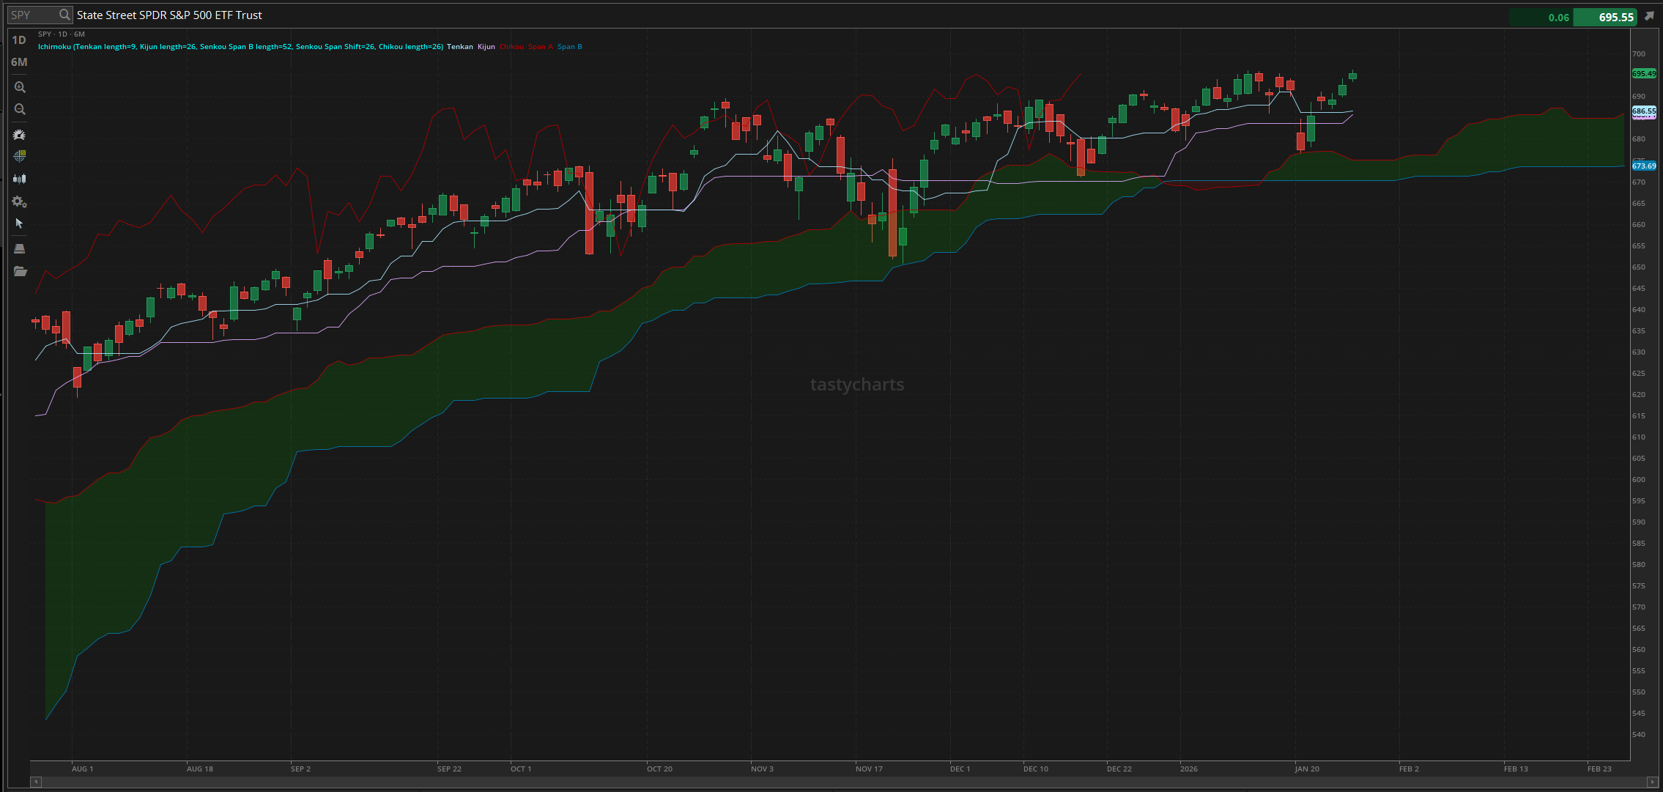Viewport: 1663px width, 792px height.
Task: Click the left scroll arrow at bottom
Action: tap(36, 782)
